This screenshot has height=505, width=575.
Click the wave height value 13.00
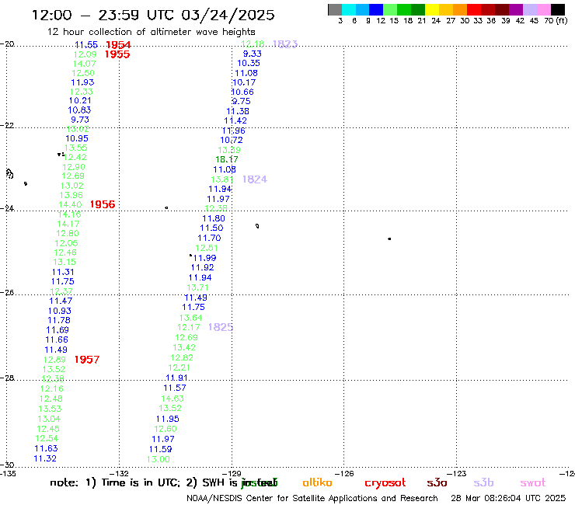159,459
